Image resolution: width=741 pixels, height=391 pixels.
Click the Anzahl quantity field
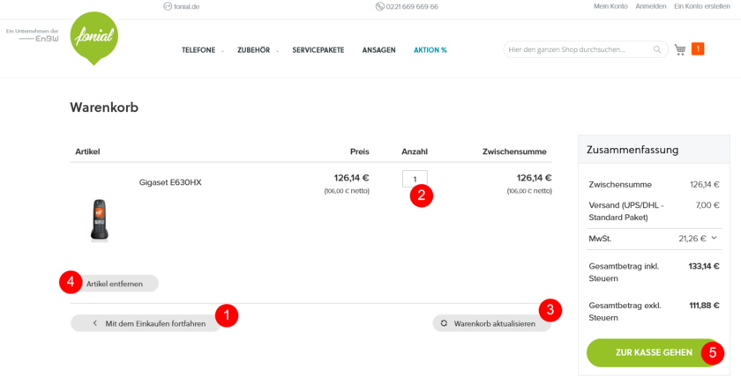point(415,179)
